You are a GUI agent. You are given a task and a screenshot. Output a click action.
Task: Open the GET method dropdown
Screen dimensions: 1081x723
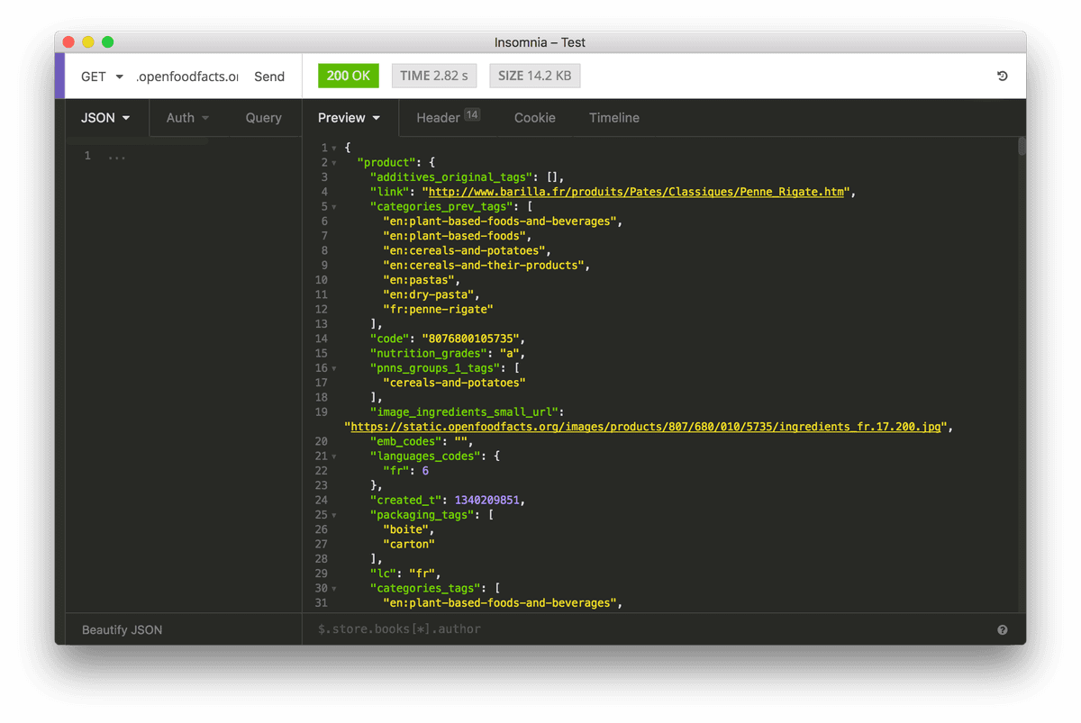(102, 77)
